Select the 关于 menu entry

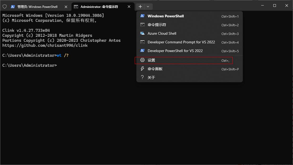coord(152,77)
